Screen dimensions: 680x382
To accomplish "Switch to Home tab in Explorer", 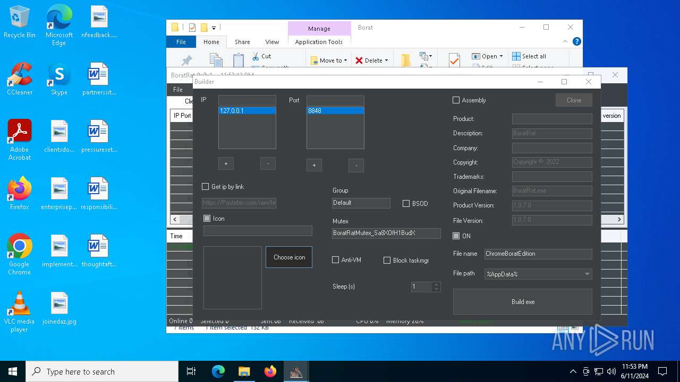I will tap(211, 42).
